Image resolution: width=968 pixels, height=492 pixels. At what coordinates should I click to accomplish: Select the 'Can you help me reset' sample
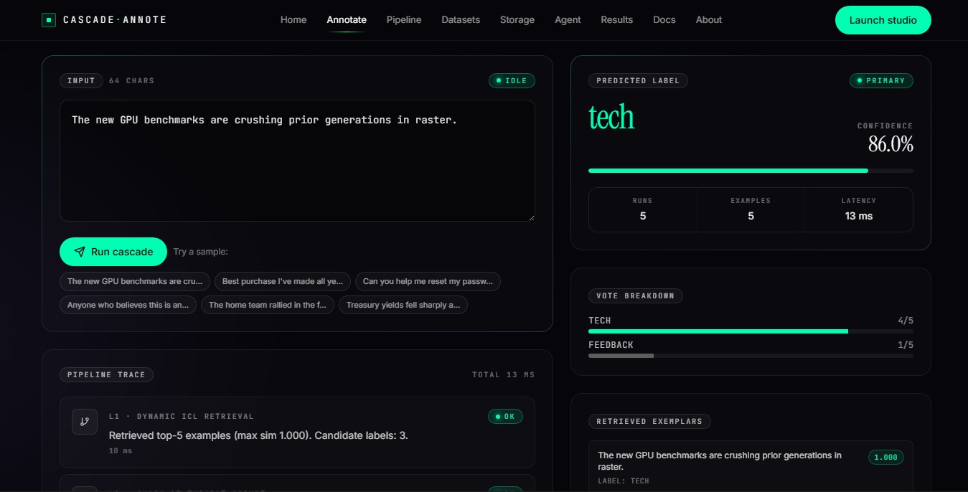[x=428, y=281]
